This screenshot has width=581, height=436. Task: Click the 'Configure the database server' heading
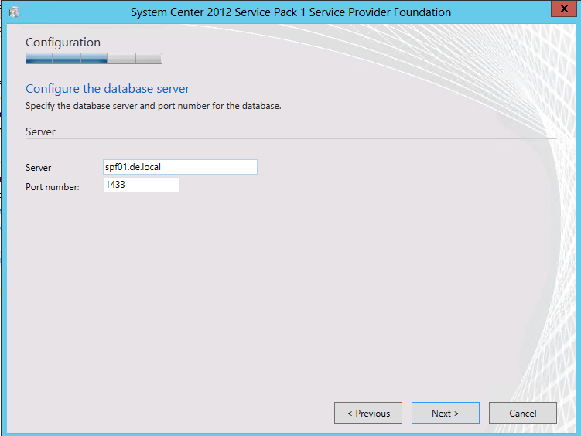[x=108, y=89]
